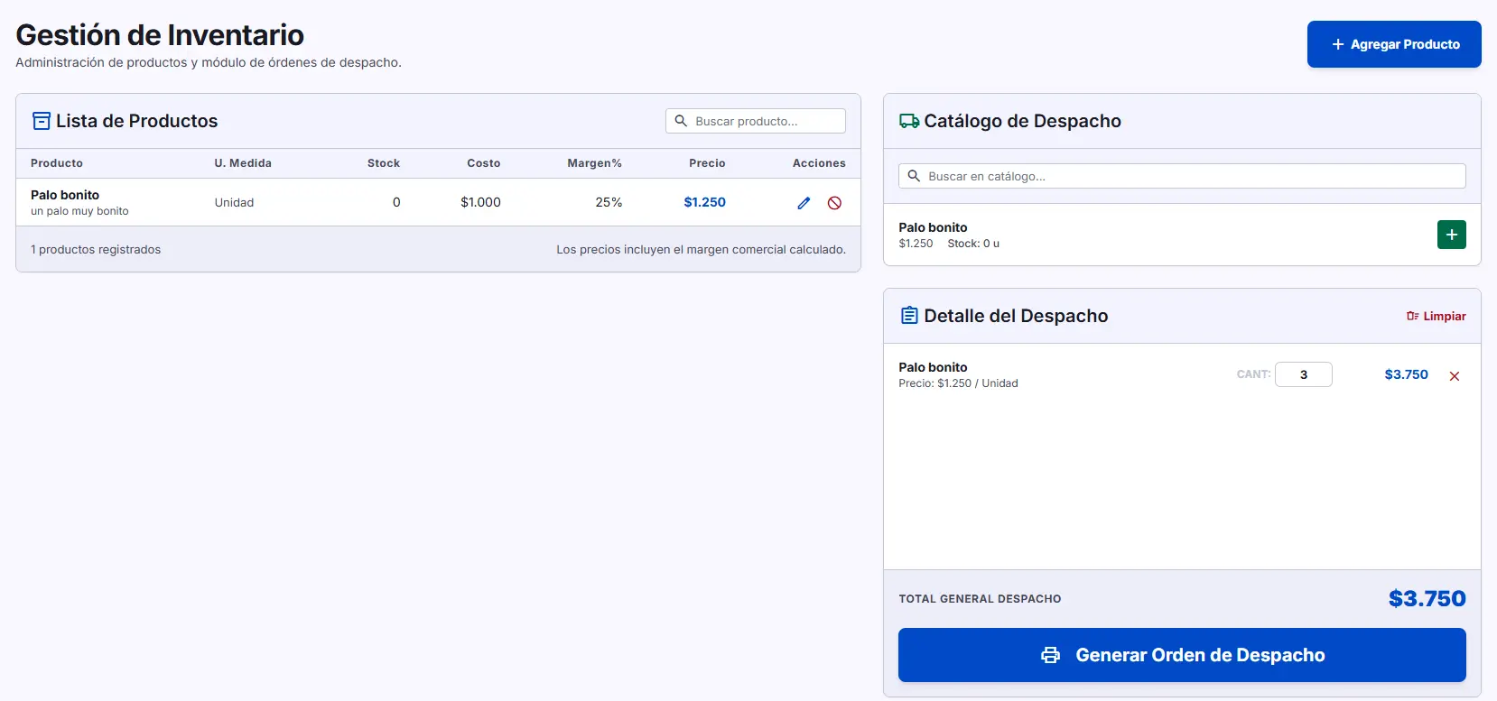This screenshot has width=1497, height=701.
Task: Click the Costo column header
Action: pos(484,163)
